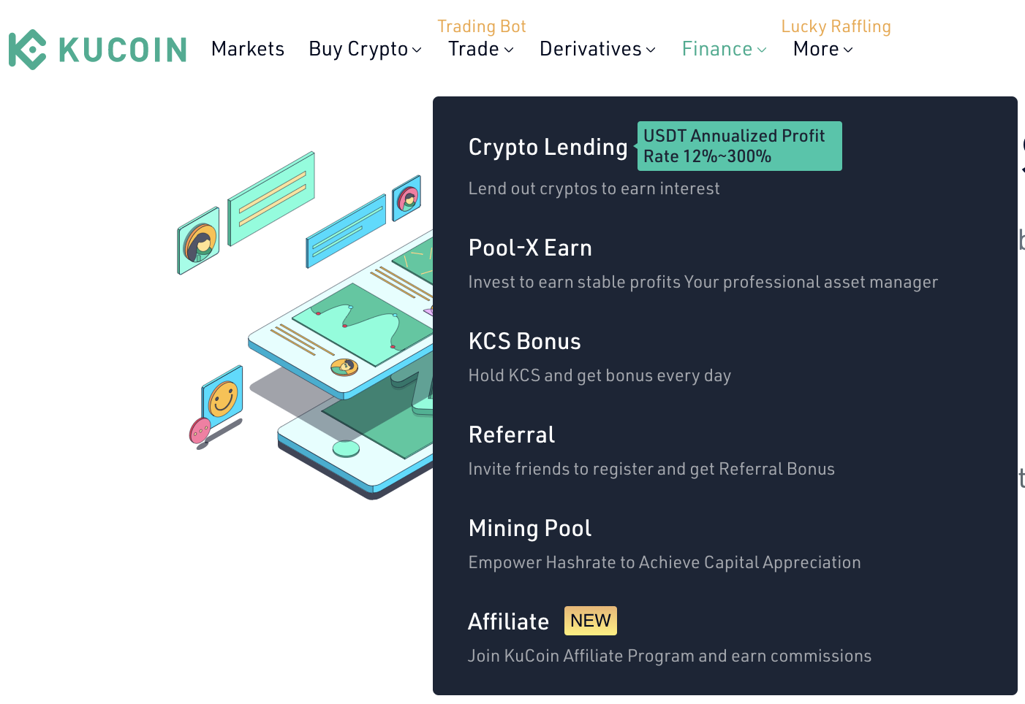Click the pink chat bubble icon

click(x=200, y=431)
